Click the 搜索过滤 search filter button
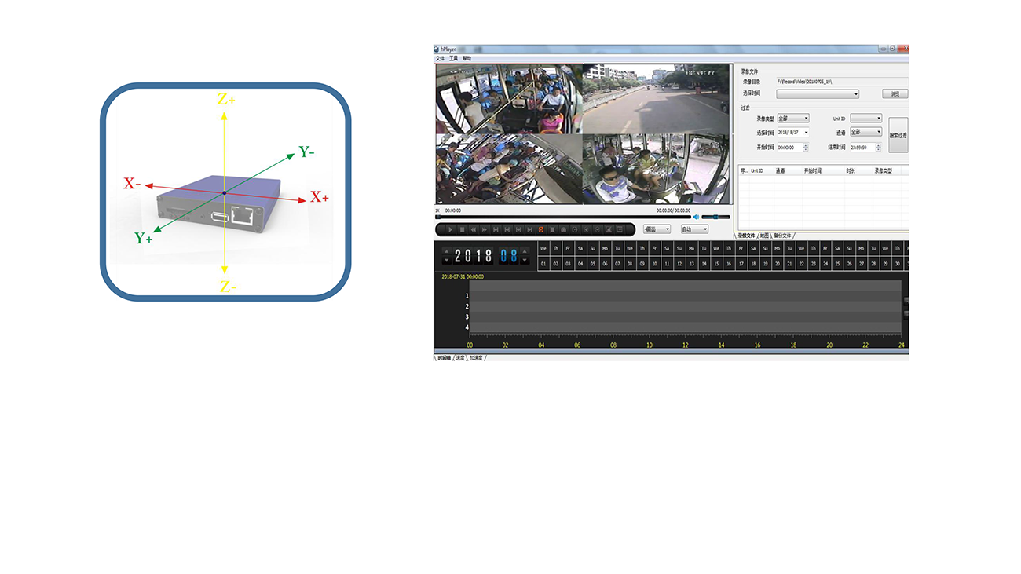1021x574 pixels. [898, 135]
